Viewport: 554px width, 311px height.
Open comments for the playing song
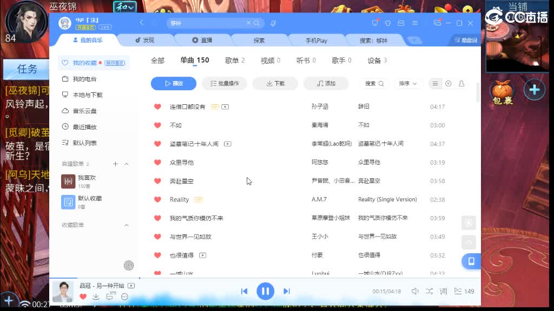click(x=110, y=296)
